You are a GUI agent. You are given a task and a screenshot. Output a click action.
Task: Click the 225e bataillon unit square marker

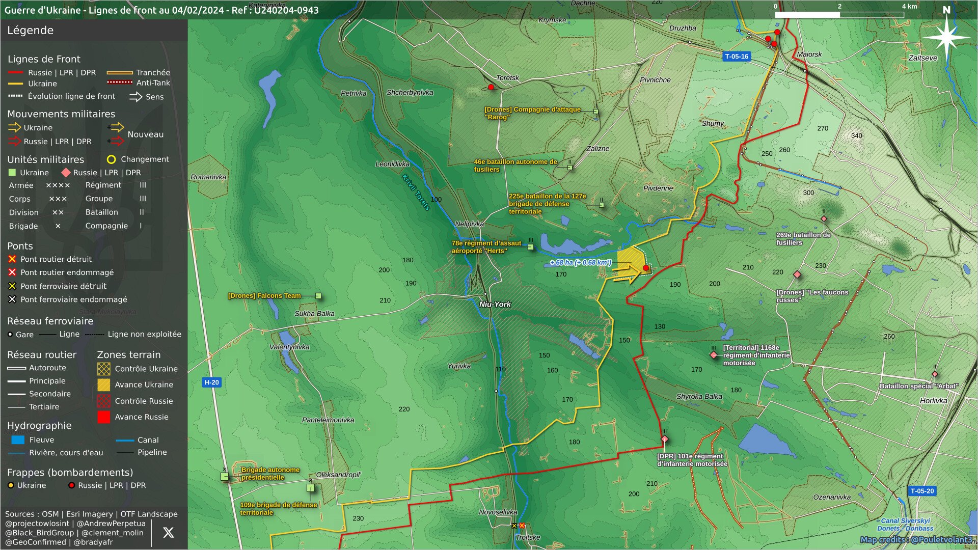[x=602, y=205]
